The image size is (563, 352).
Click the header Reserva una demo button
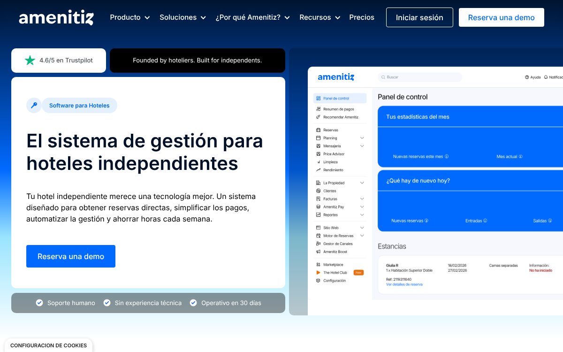pos(502,17)
